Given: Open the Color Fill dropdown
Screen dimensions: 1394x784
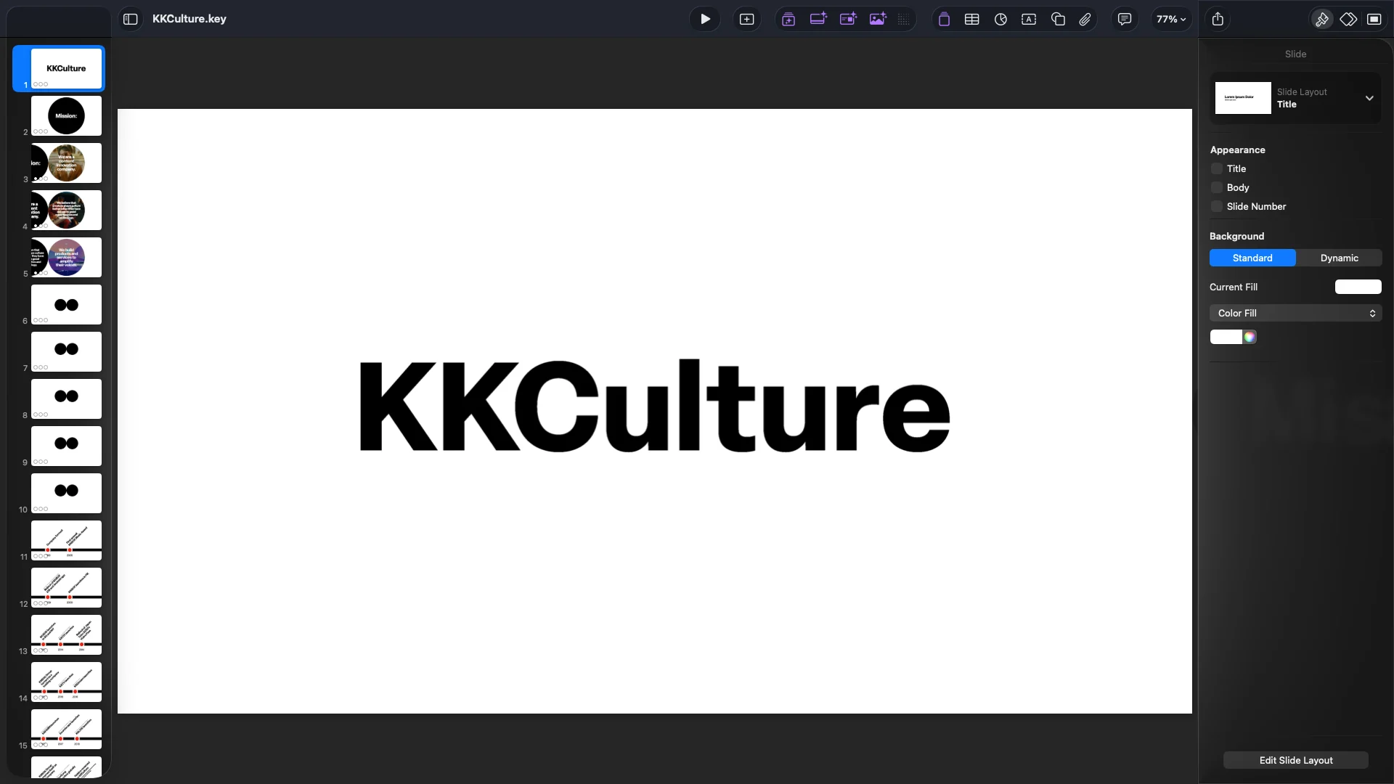Looking at the screenshot, I should tap(1295, 314).
